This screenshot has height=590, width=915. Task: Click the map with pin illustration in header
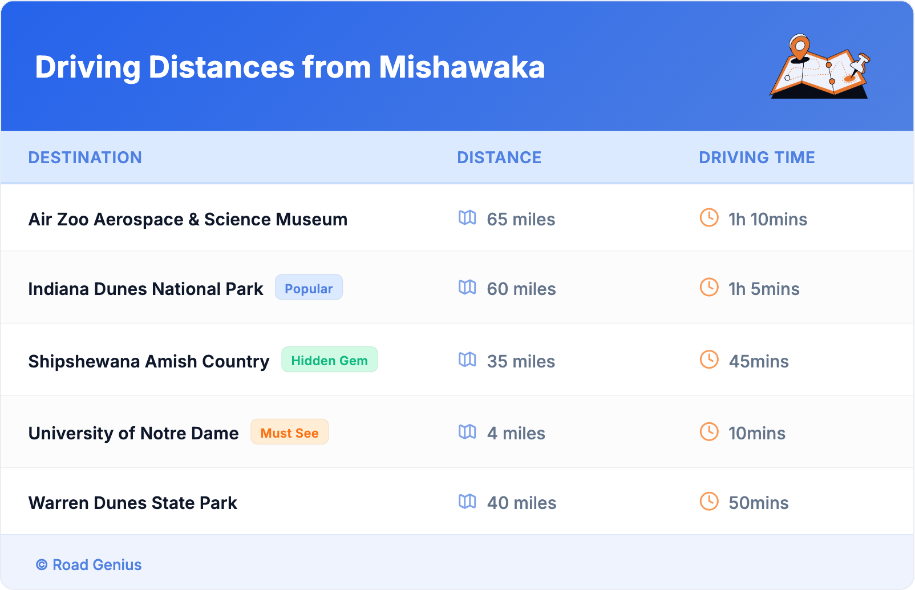coord(820,67)
